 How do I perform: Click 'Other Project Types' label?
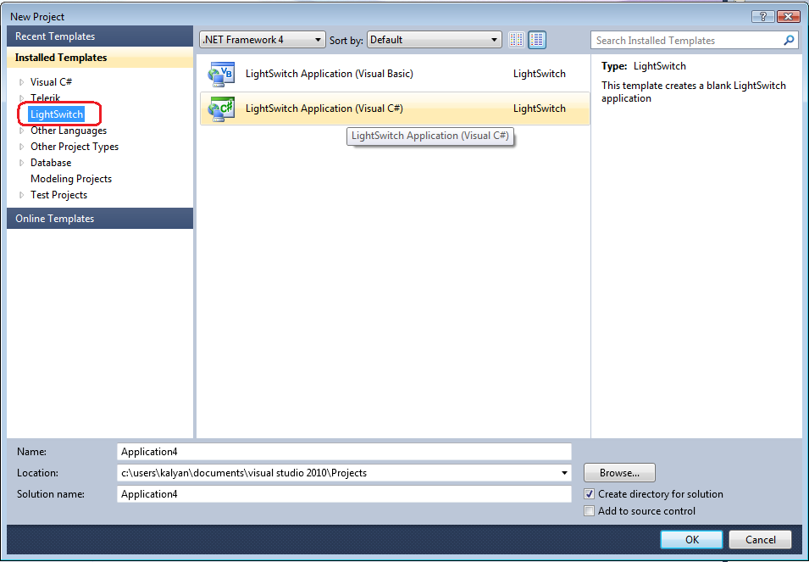[x=75, y=147]
